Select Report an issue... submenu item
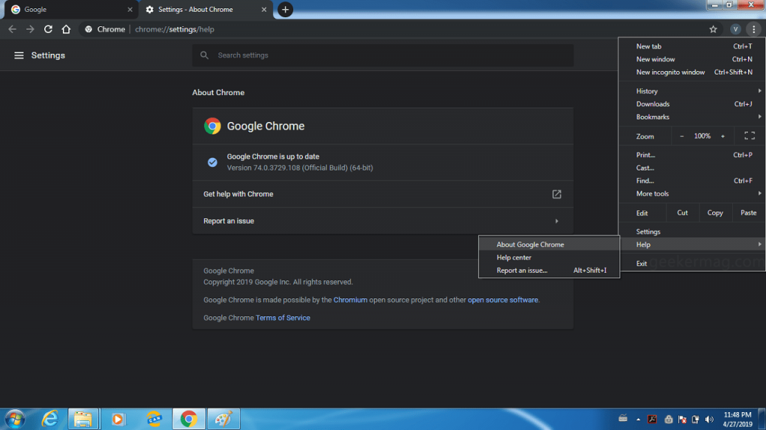 (x=548, y=270)
